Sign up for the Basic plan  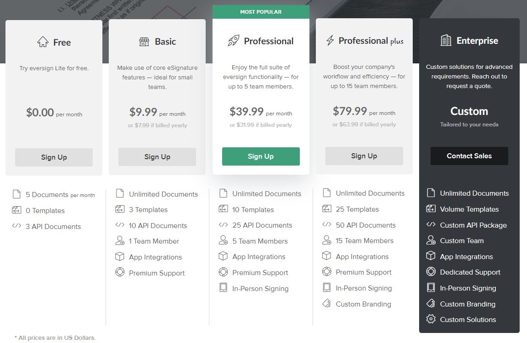coord(157,156)
